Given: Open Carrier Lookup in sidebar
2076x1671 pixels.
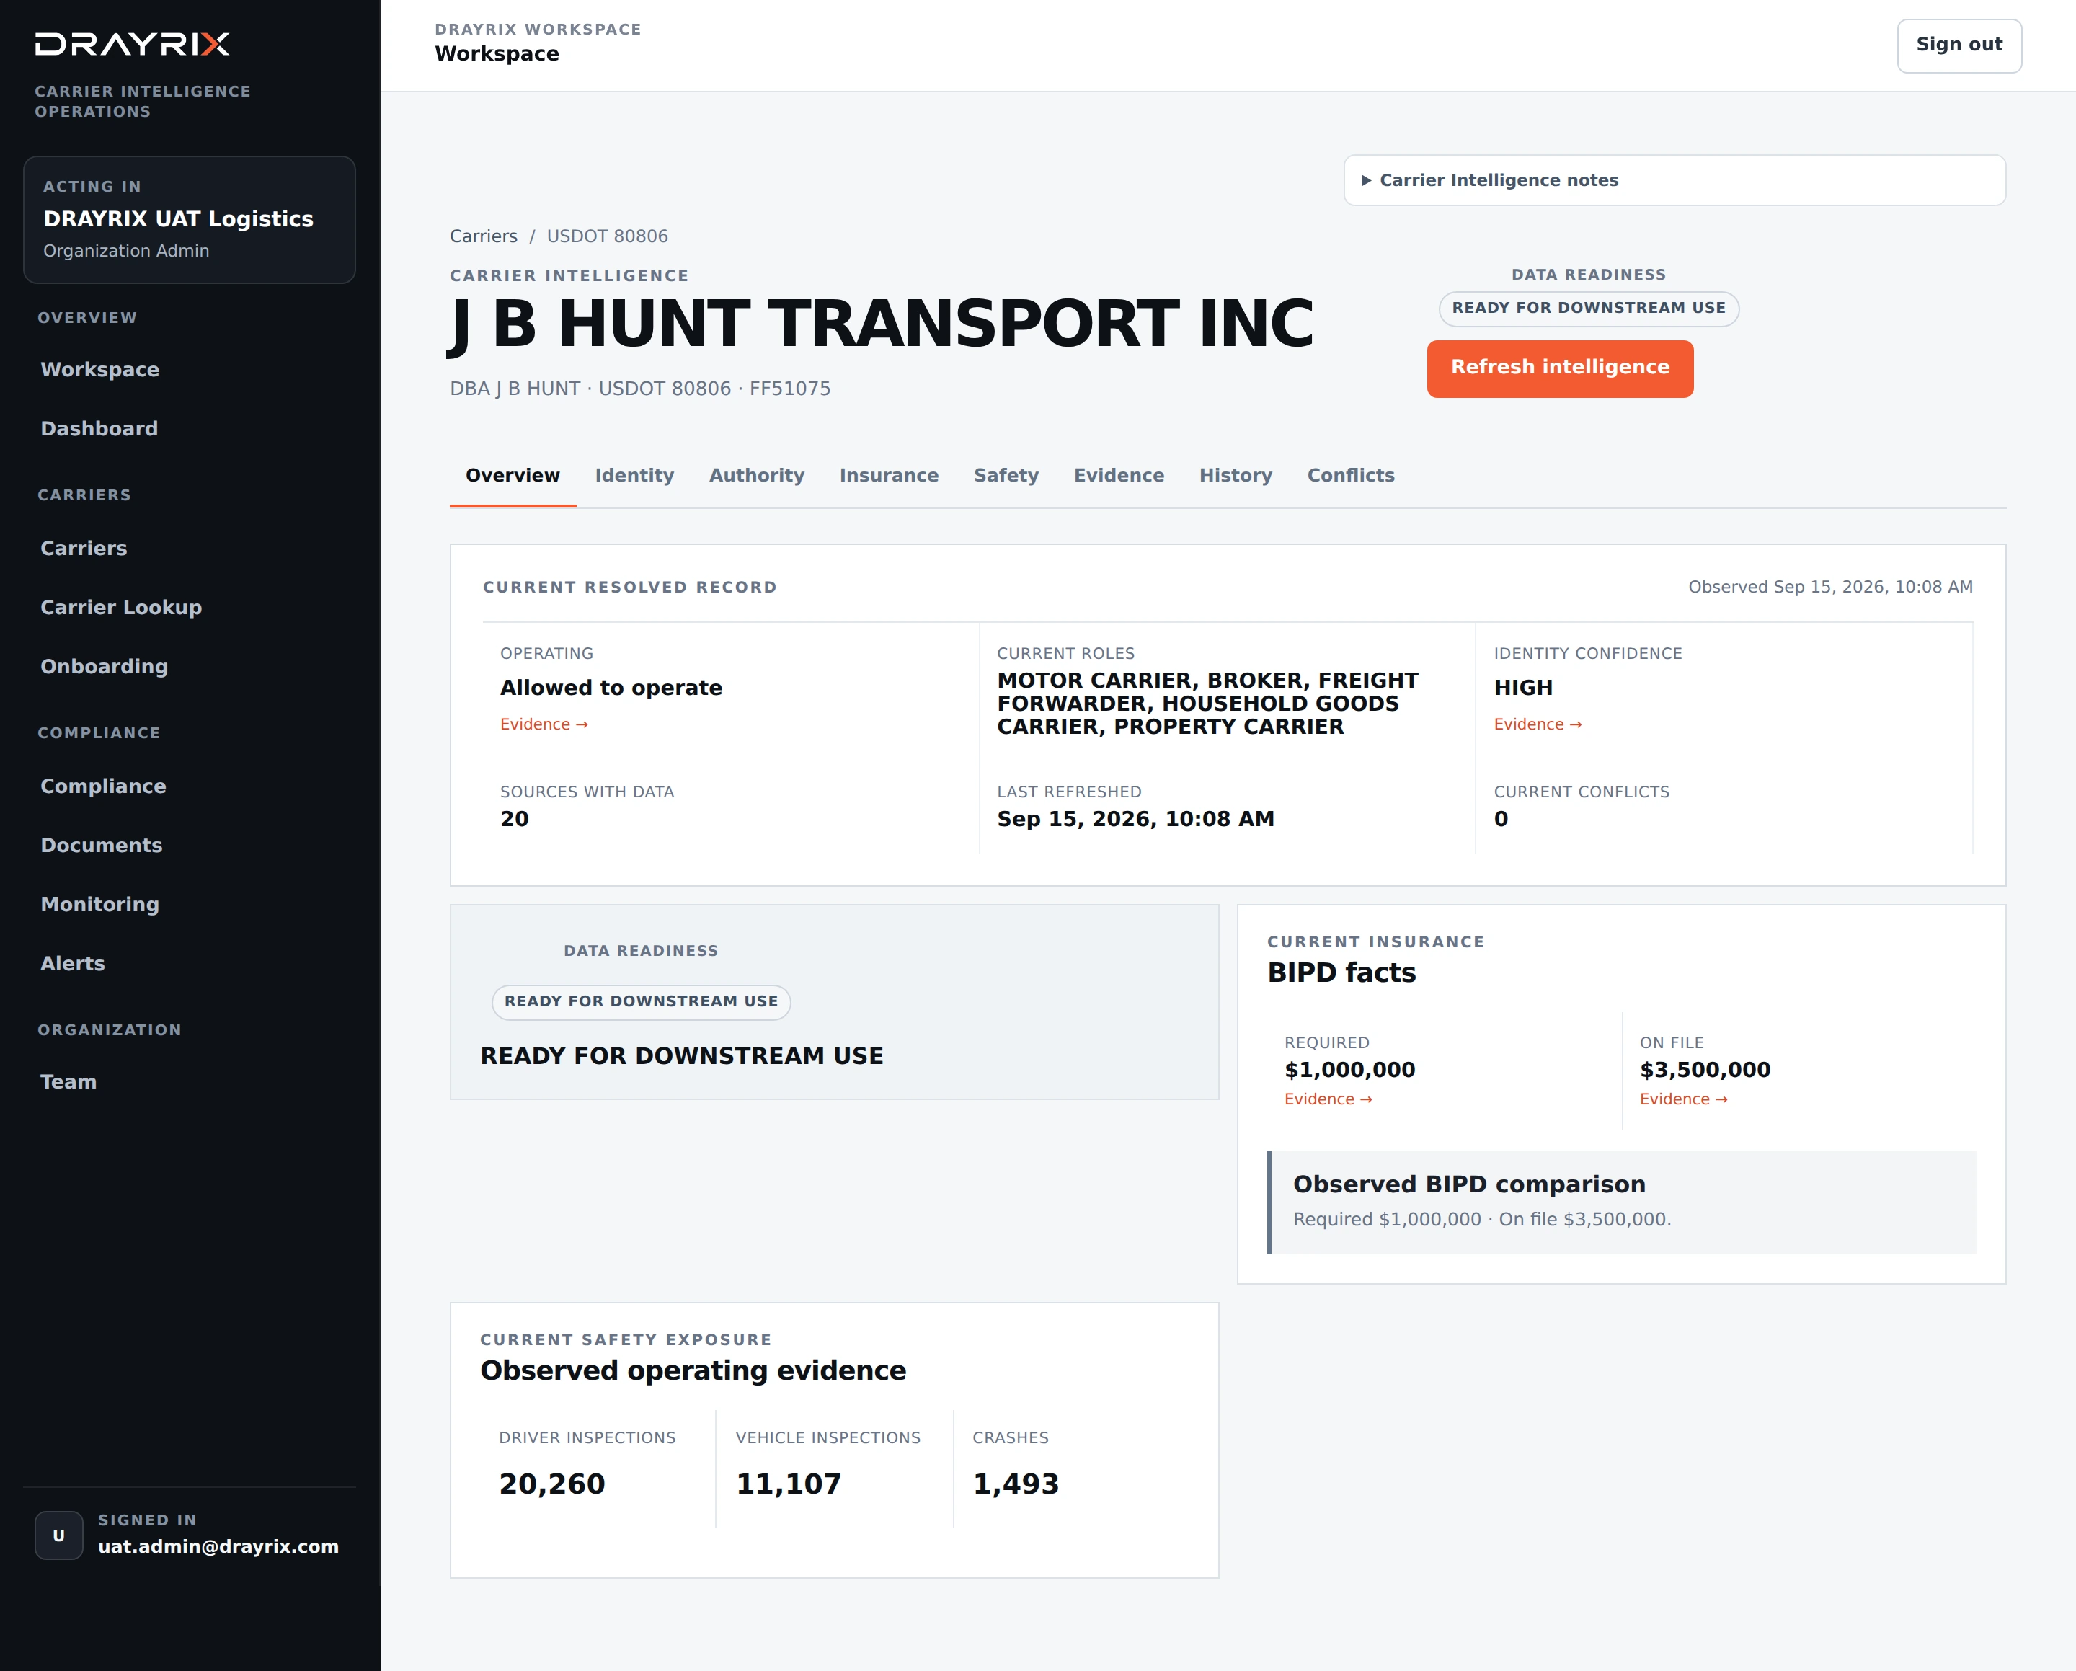Looking at the screenshot, I should point(121,608).
